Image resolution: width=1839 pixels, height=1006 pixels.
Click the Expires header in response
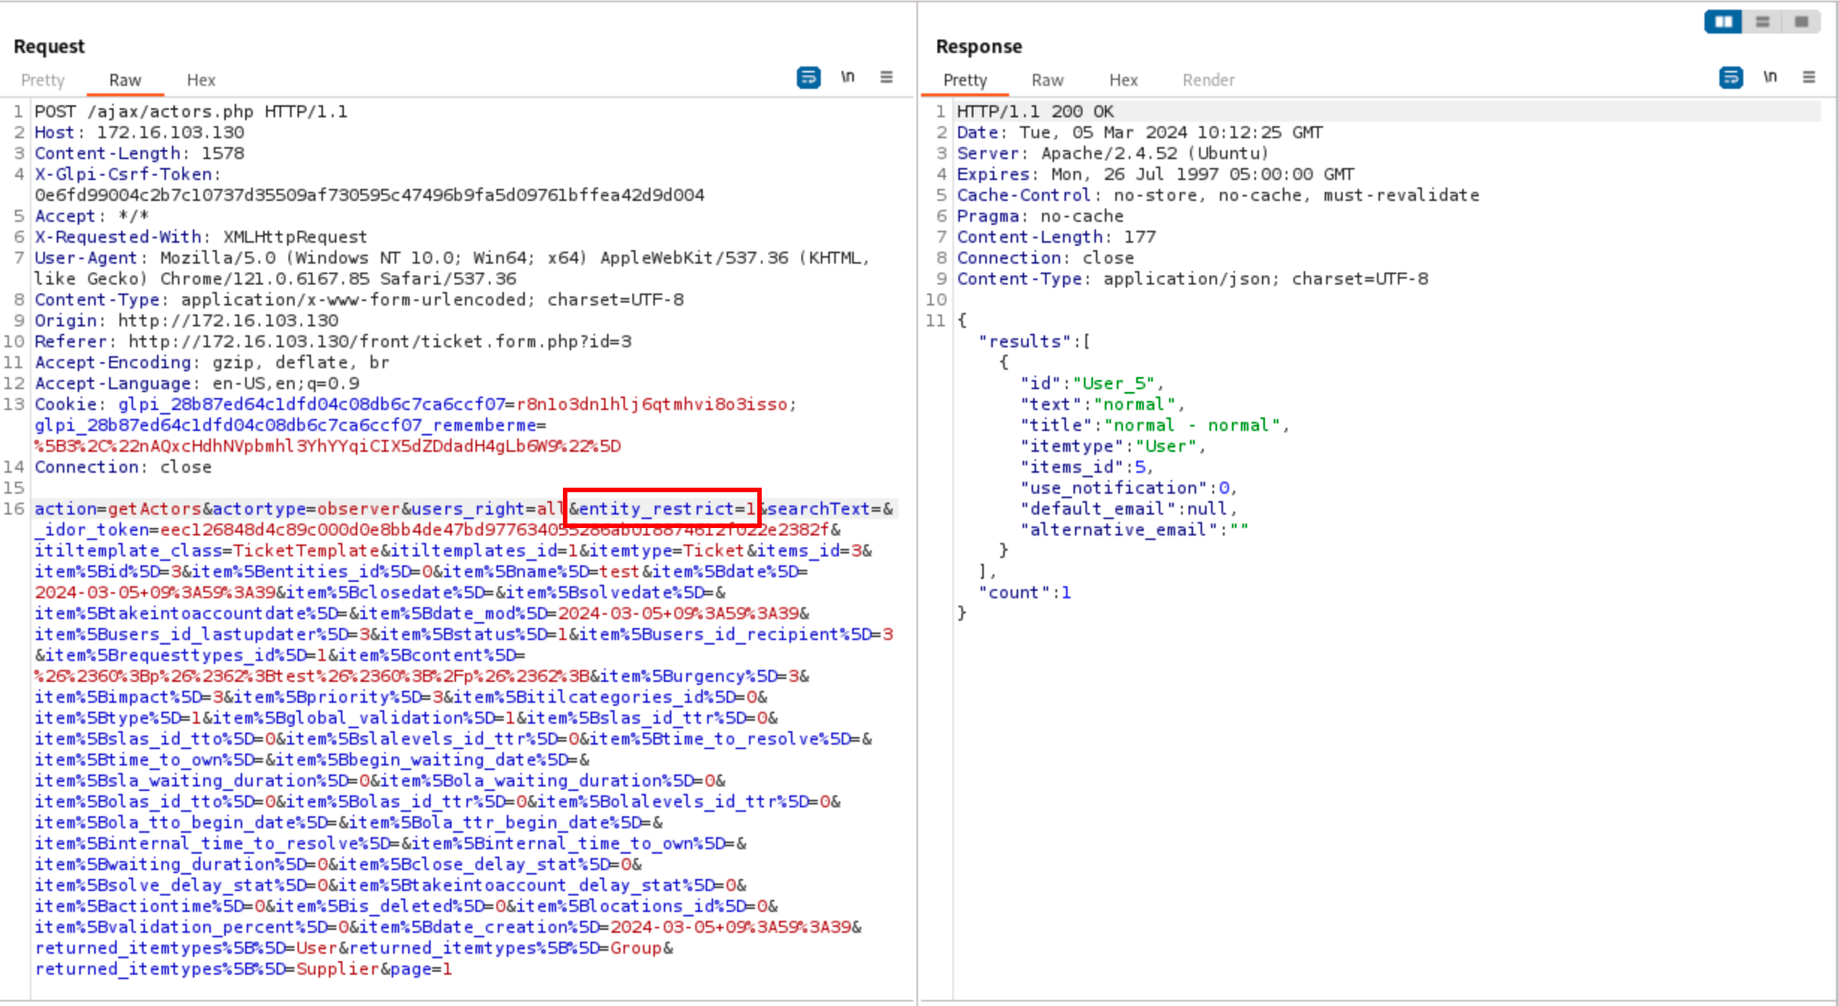click(x=1156, y=174)
